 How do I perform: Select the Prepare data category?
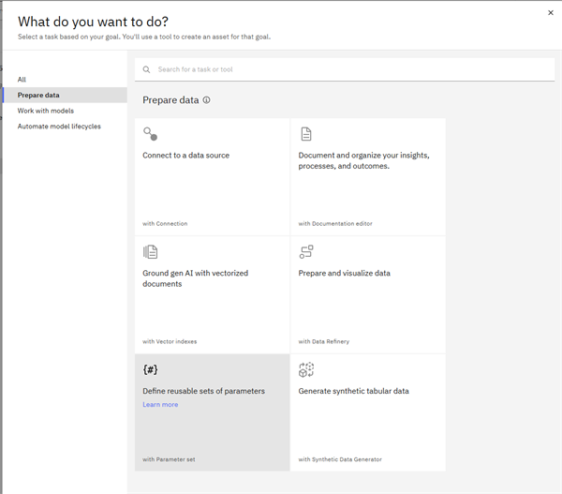coord(38,95)
